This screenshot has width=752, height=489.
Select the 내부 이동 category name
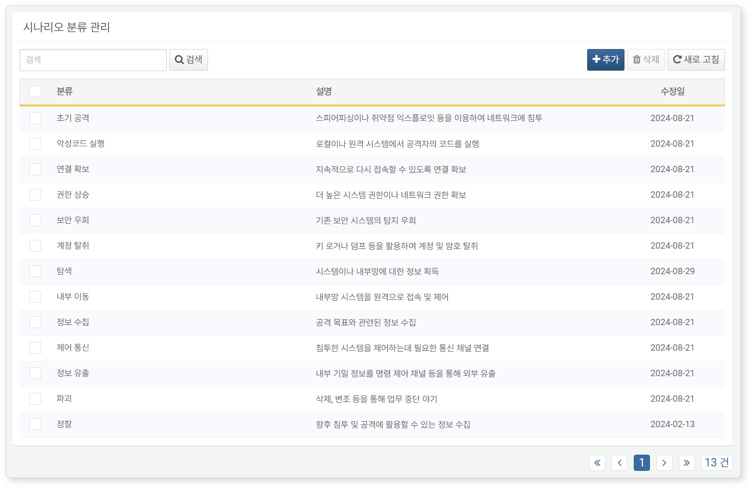[73, 297]
